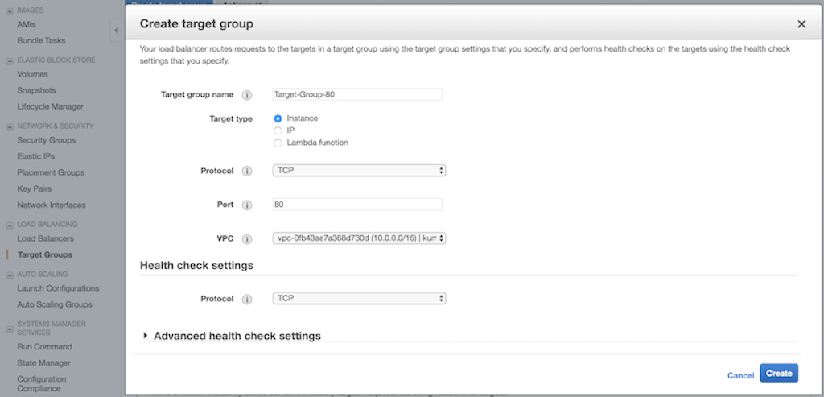Open Run Command in sidebar
The image size is (824, 397).
pyautogui.click(x=45, y=347)
